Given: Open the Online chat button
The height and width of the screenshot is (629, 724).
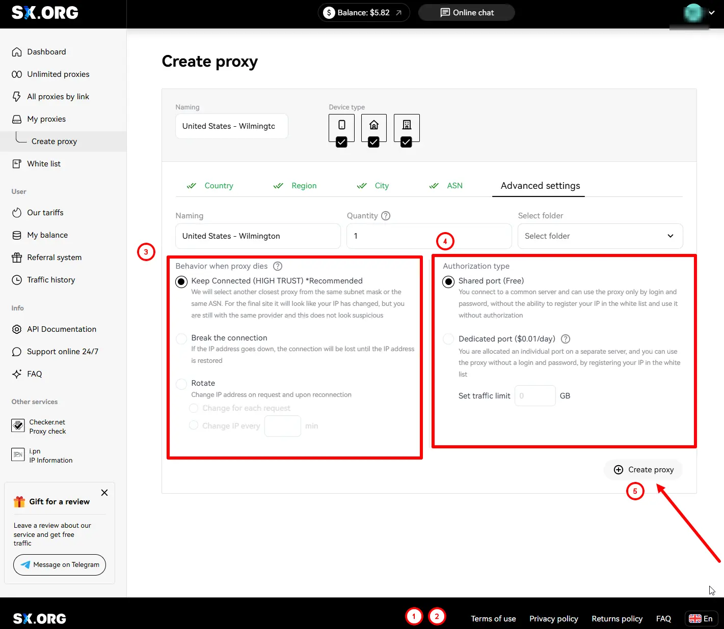Looking at the screenshot, I should pos(466,13).
